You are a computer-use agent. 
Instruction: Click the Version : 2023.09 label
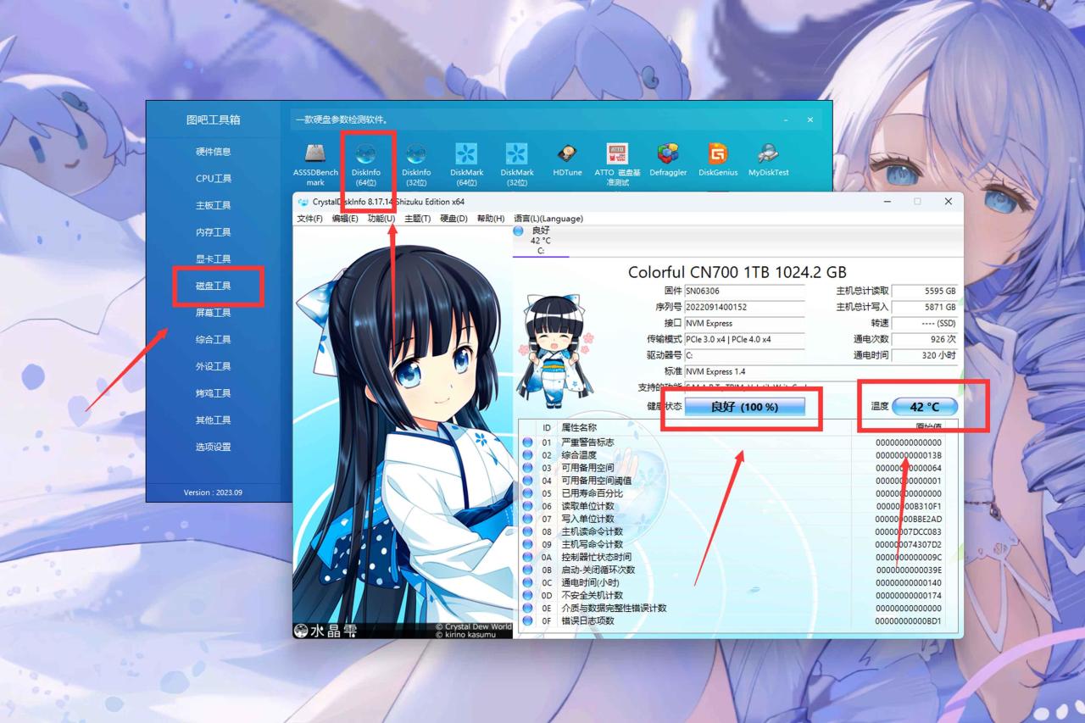click(x=213, y=492)
